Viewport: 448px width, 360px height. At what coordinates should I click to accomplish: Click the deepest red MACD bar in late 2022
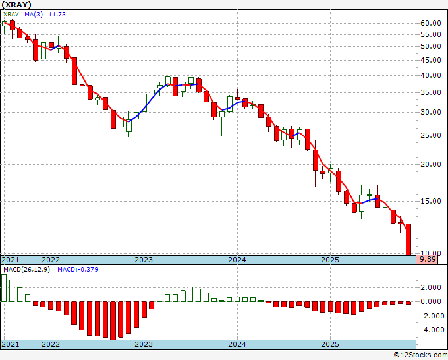click(x=113, y=320)
